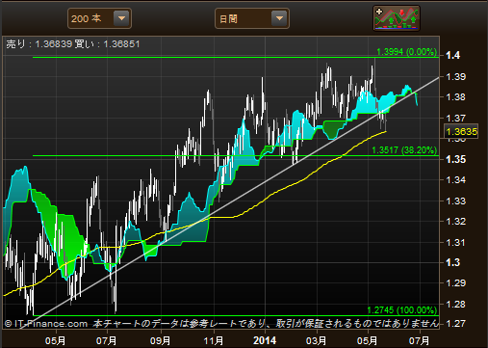The image size is (488, 348).
Task: Click the 買い 1.36851 buy rate text
Action: [x=107, y=44]
